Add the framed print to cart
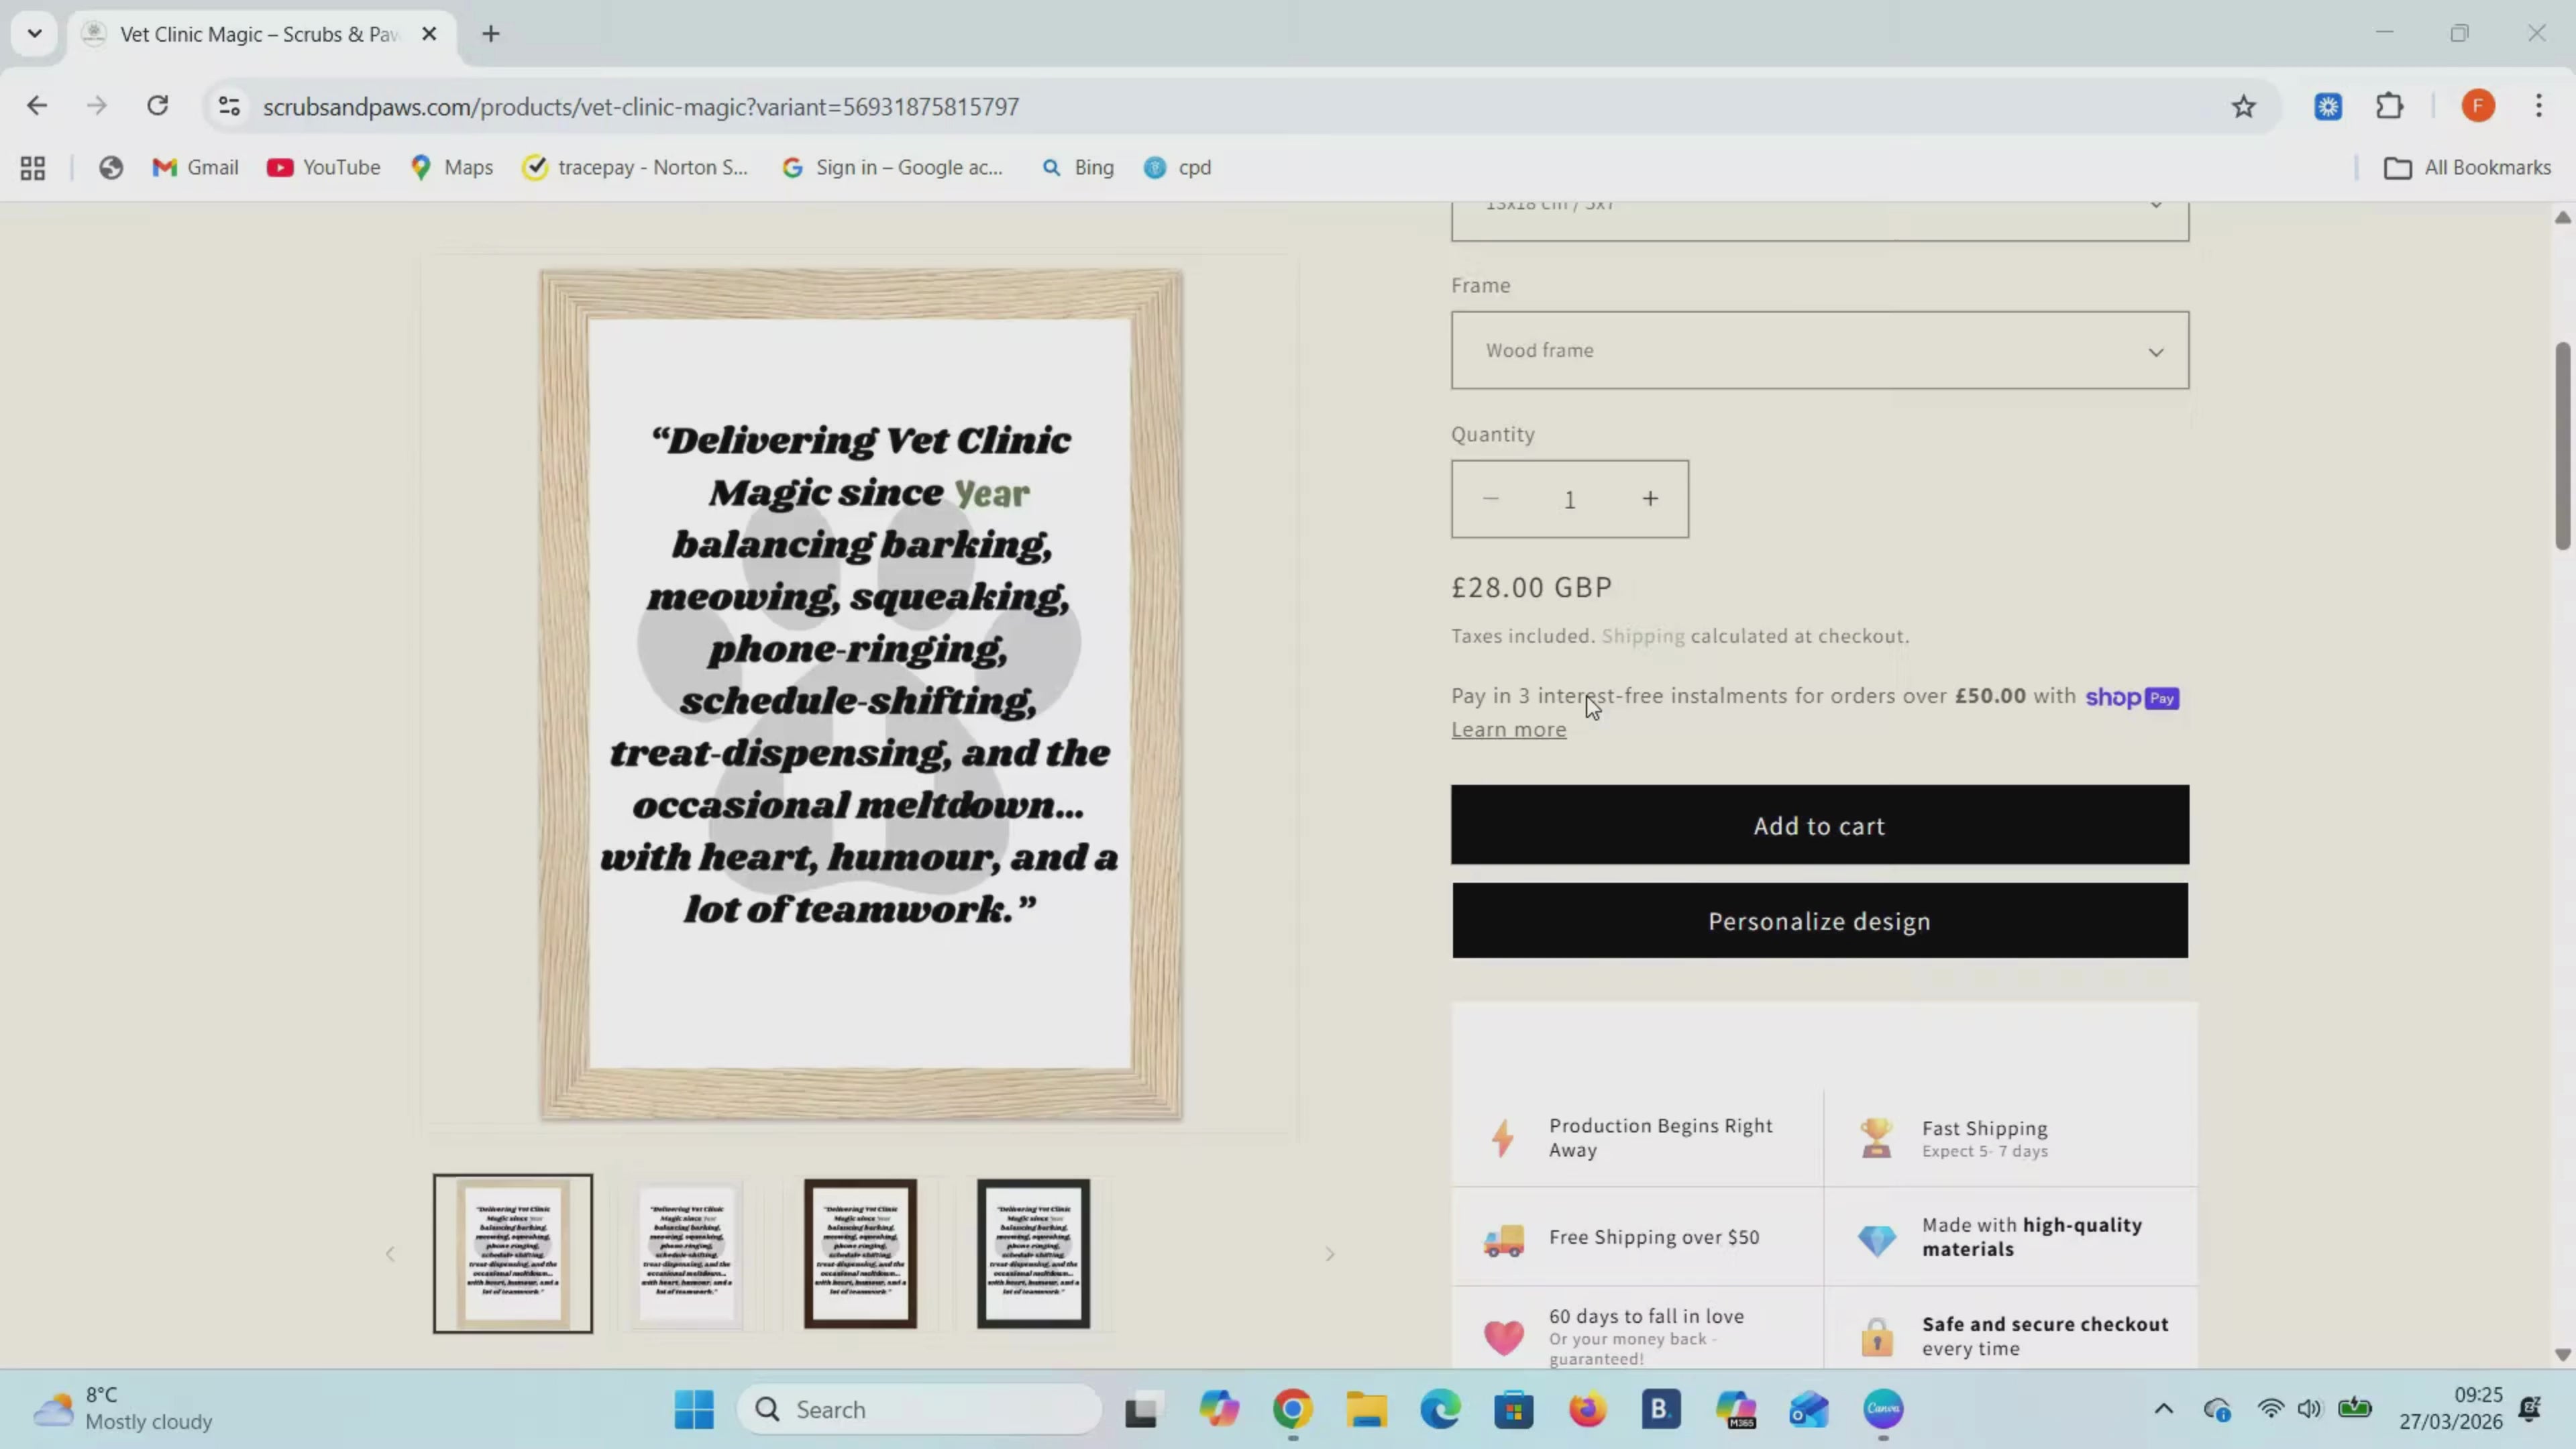This screenshot has height=1449, width=2576. (1820, 825)
